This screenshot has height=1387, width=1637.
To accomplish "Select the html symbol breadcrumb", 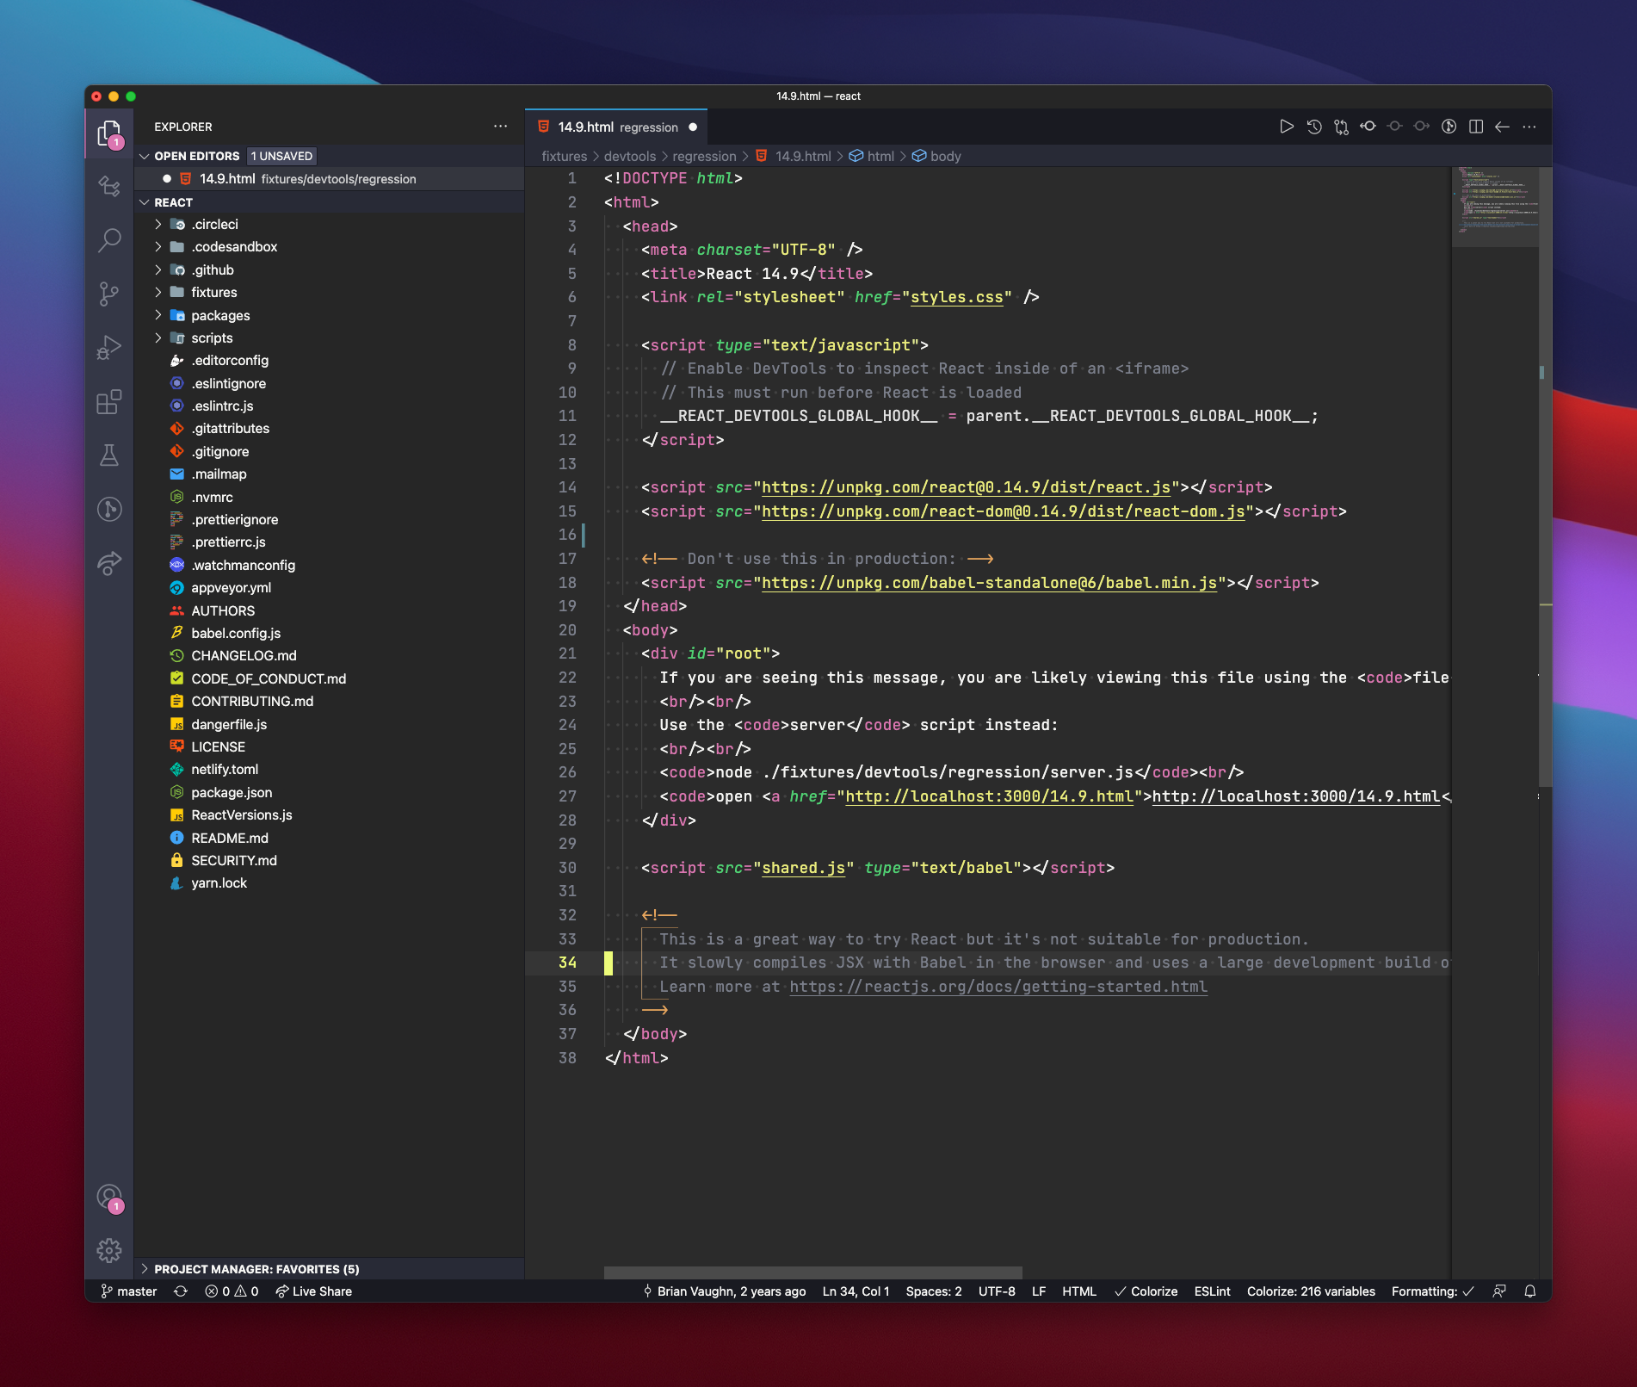I will 872,156.
